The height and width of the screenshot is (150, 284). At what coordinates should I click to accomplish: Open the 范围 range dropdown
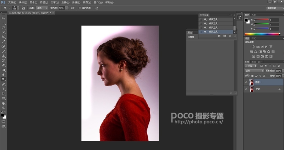42,8
